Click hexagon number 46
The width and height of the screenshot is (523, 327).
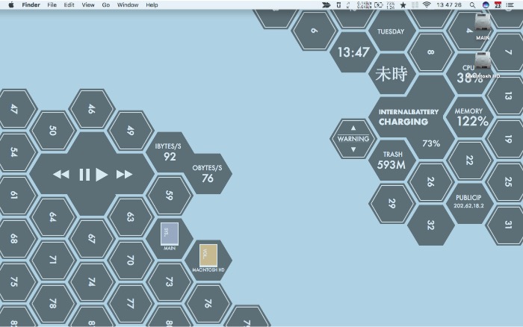tap(92, 109)
